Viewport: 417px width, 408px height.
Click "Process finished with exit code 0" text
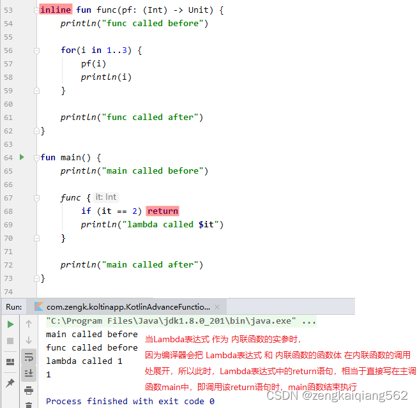coord(130,401)
